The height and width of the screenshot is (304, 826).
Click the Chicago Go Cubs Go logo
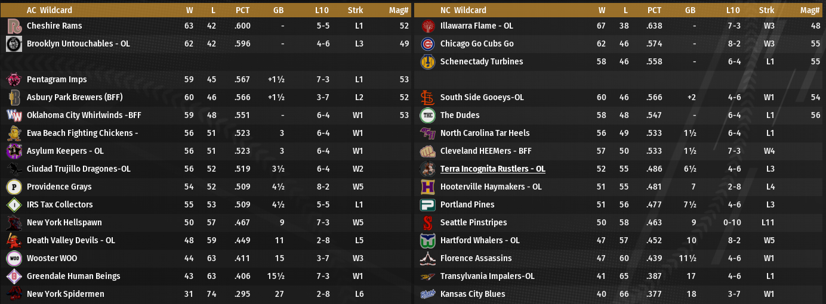427,44
